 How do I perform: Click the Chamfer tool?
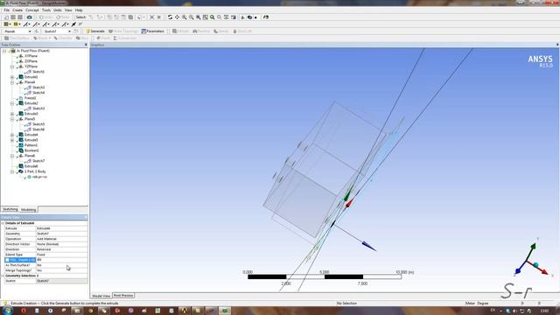point(63,38)
